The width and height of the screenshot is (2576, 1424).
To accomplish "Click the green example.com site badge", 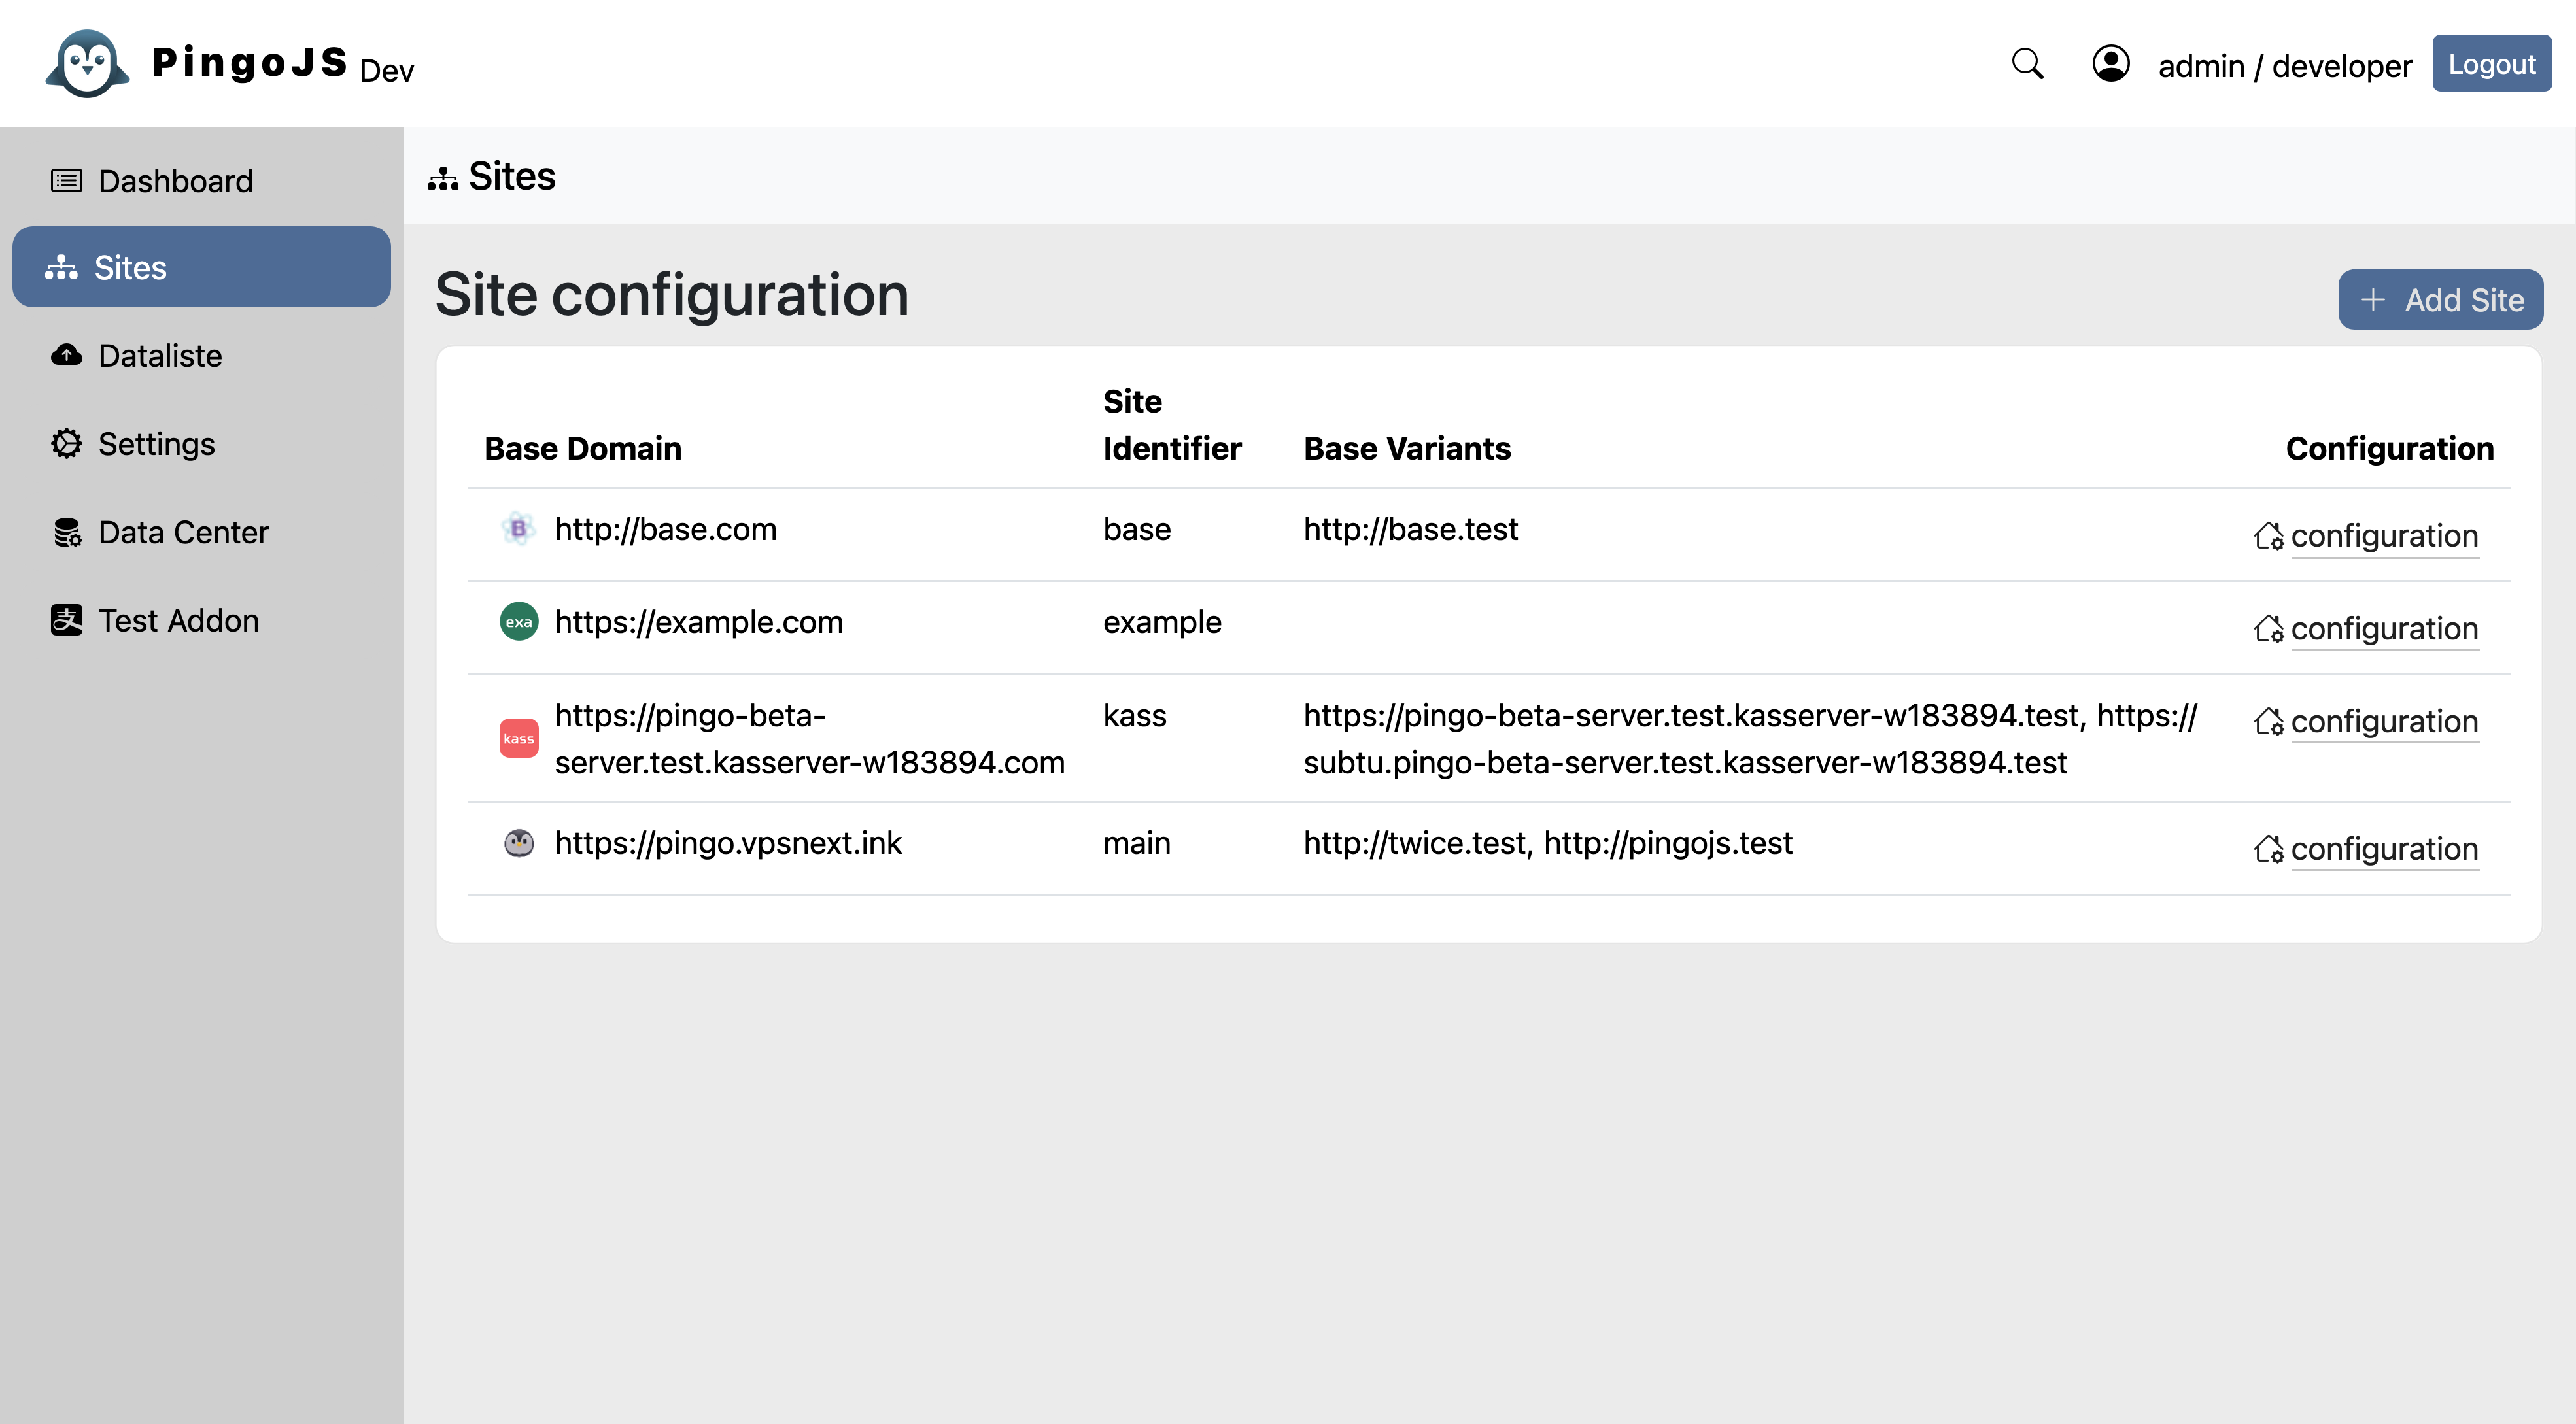I will pyautogui.click(x=518, y=622).
